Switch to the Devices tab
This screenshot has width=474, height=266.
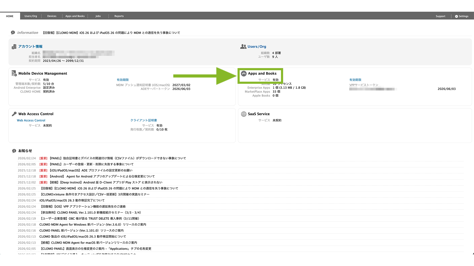pos(52,16)
